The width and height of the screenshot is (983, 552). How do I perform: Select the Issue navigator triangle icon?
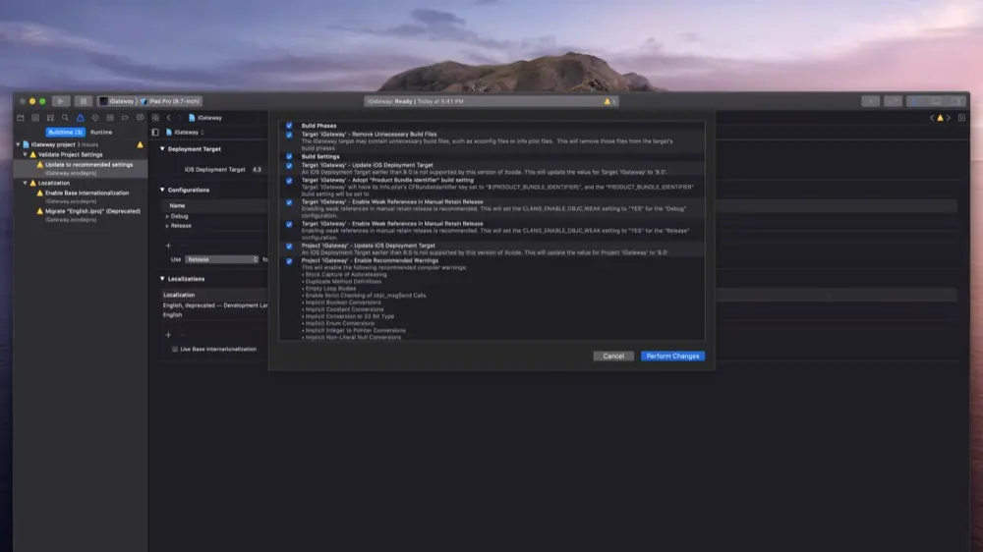click(81, 118)
